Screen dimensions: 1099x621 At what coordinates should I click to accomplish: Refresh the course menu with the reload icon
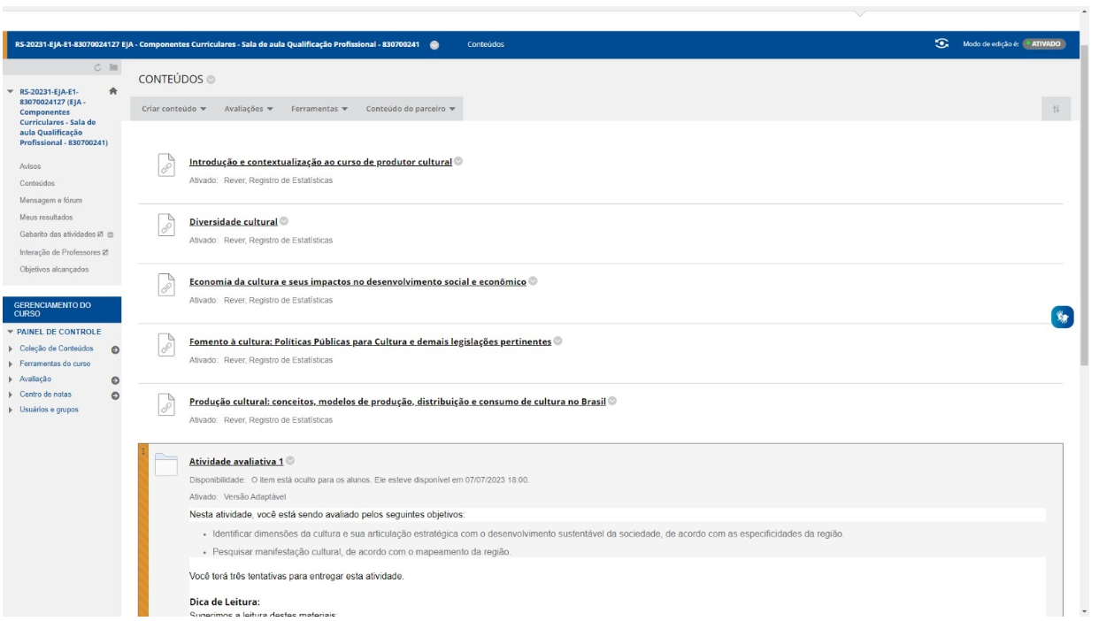(x=97, y=67)
